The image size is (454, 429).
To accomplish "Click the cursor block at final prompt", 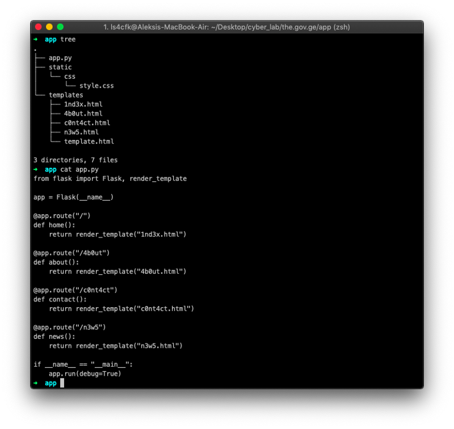I will (62, 383).
